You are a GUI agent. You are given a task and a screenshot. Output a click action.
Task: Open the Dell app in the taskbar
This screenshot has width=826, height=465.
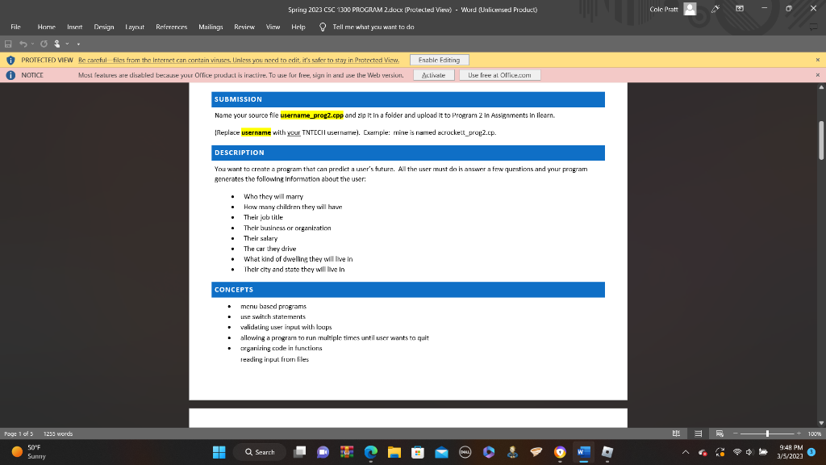tap(465, 452)
